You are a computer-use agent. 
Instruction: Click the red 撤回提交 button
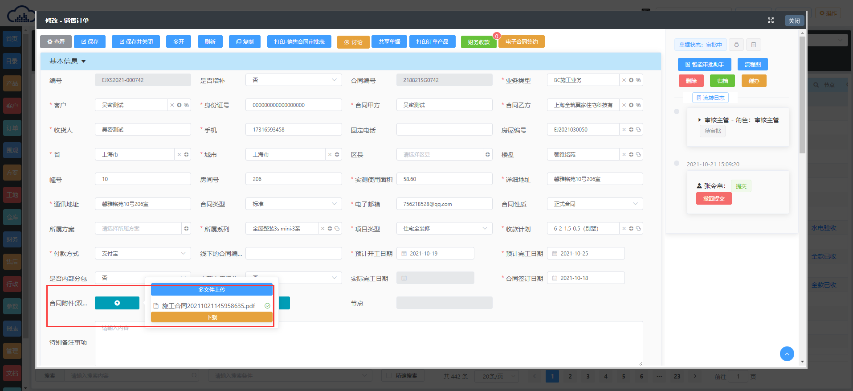pyautogui.click(x=714, y=199)
